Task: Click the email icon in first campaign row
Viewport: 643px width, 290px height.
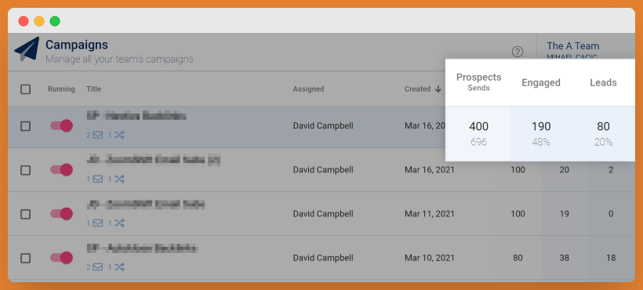Action: tap(97, 135)
